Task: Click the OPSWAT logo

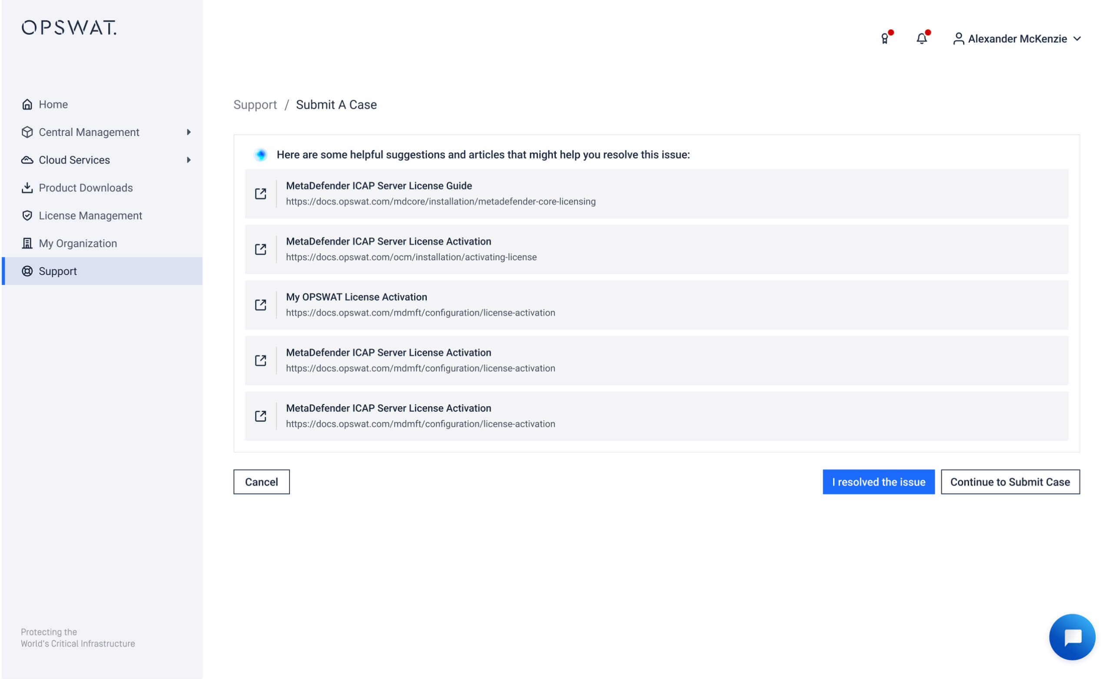Action: 69,28
